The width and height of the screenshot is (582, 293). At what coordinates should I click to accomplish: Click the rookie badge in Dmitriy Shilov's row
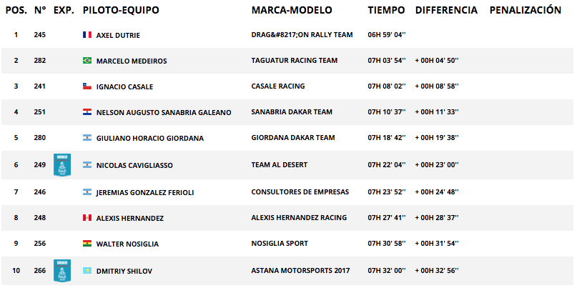click(62, 271)
